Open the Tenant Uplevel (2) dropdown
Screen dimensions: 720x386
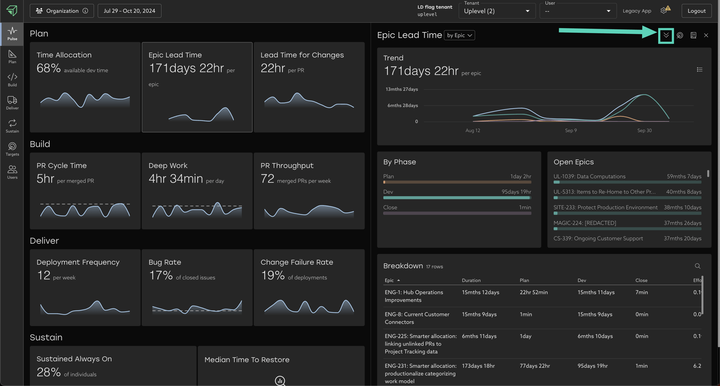496,11
